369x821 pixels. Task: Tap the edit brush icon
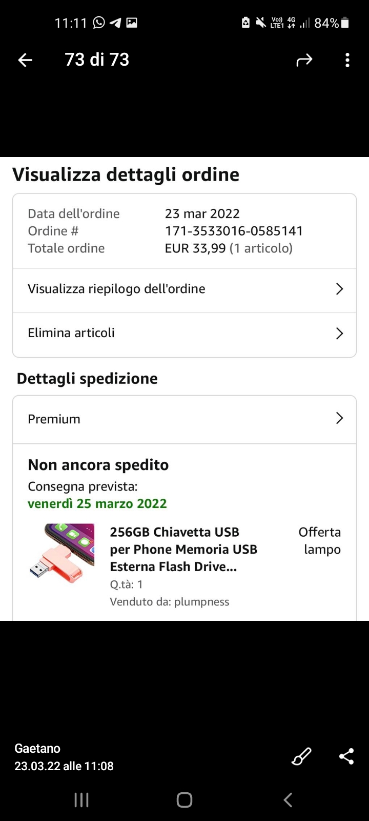(301, 756)
